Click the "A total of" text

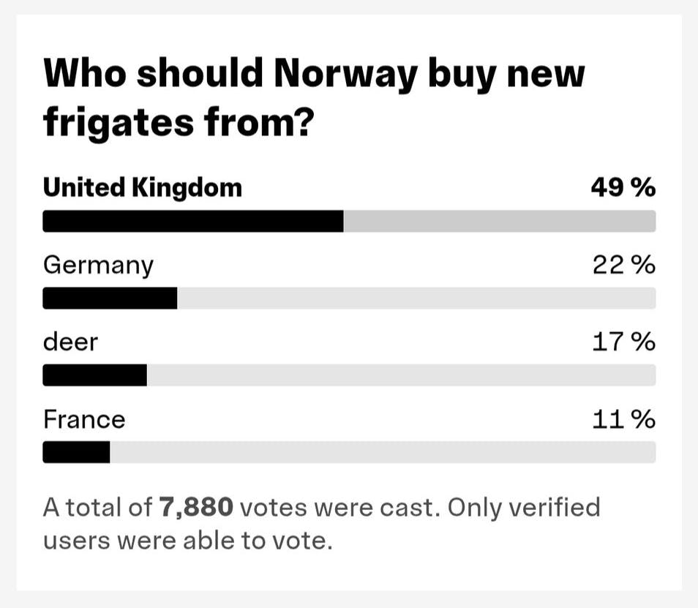pyautogui.click(x=97, y=507)
